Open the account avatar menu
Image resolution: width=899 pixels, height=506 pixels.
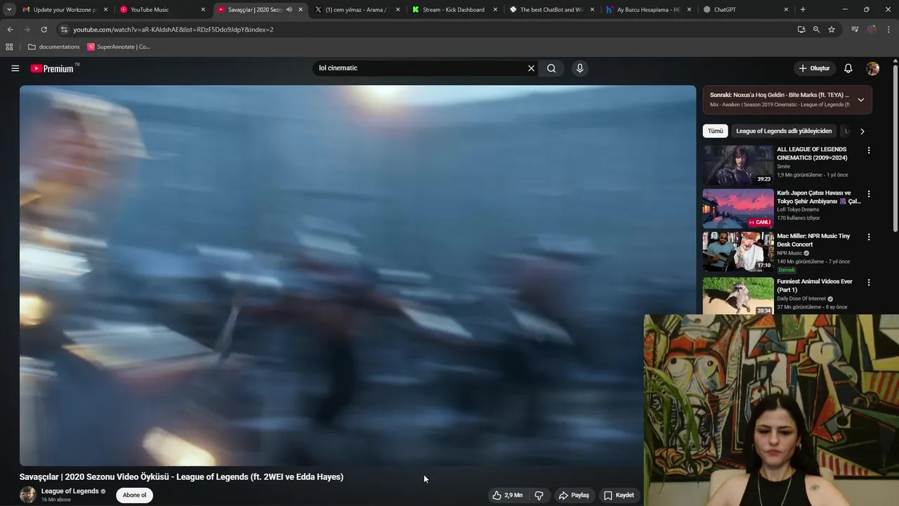click(x=872, y=68)
